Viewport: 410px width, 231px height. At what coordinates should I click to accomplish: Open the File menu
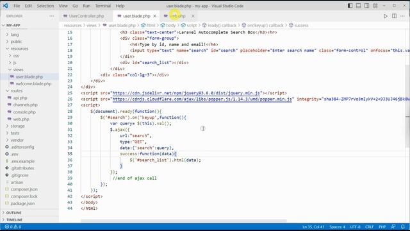17,6
